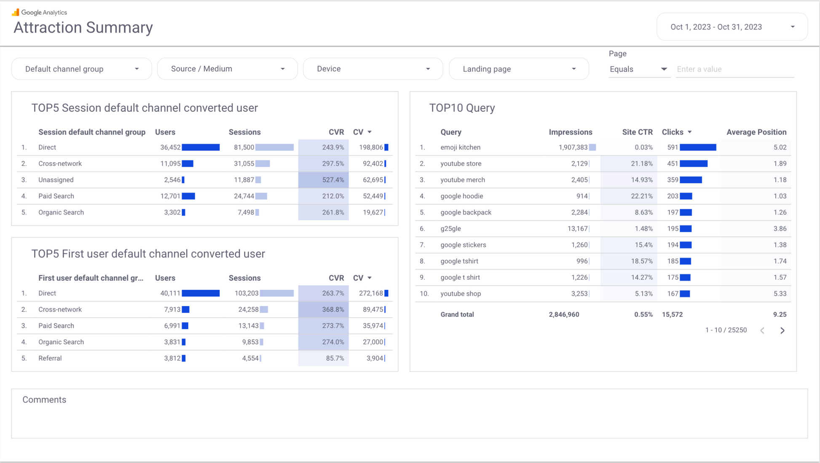Click the Page 'Enter a value' field
The image size is (820, 463).
tap(734, 69)
